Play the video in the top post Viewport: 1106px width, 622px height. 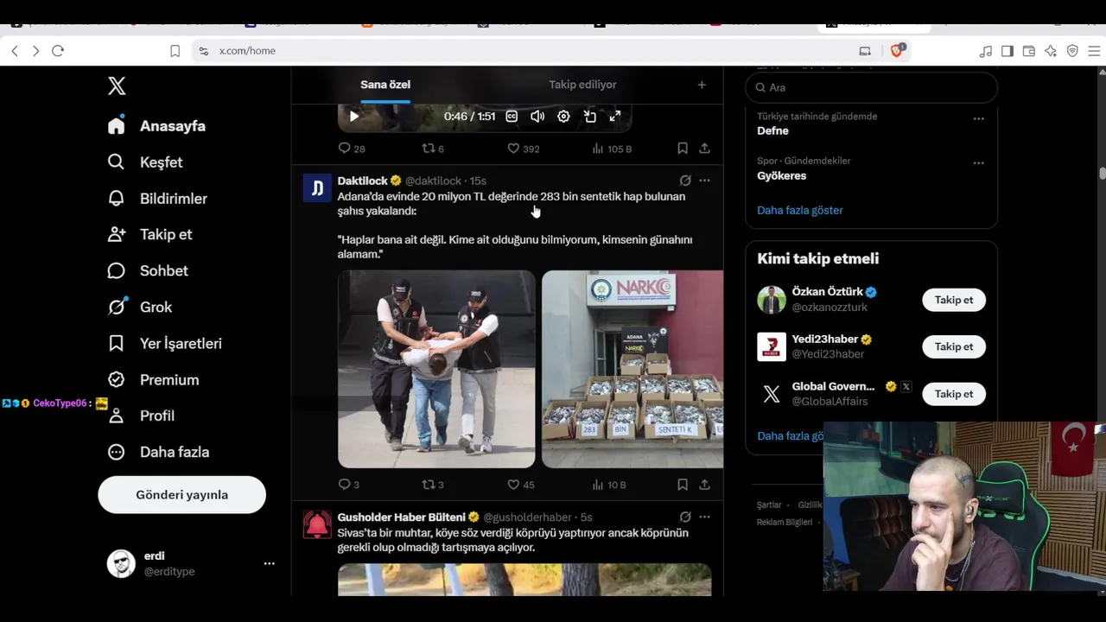click(354, 117)
